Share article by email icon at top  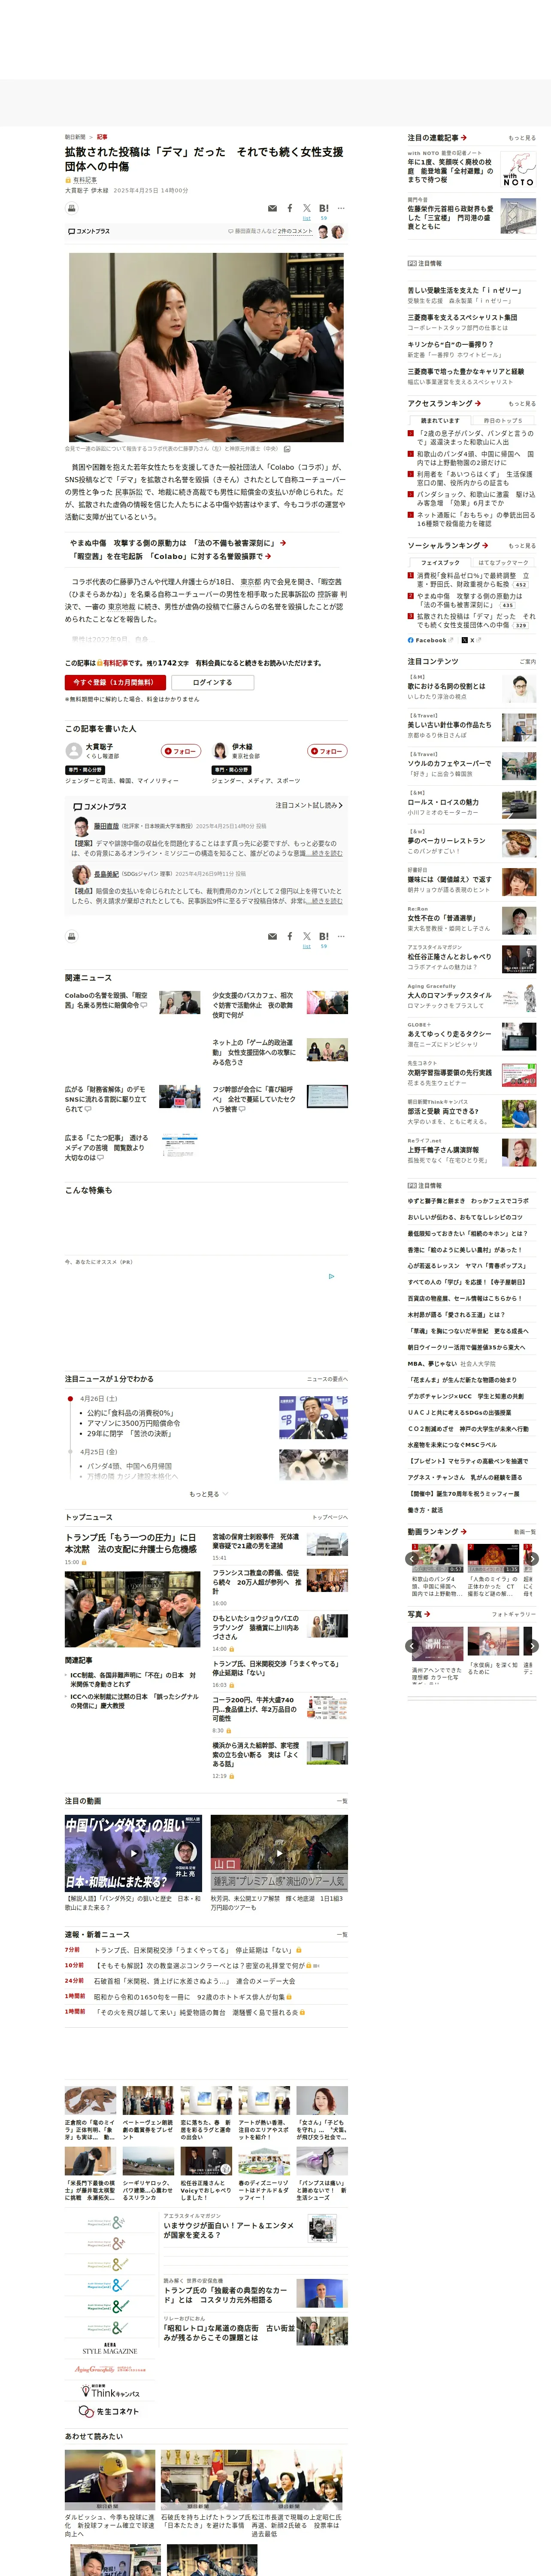pos(272,208)
